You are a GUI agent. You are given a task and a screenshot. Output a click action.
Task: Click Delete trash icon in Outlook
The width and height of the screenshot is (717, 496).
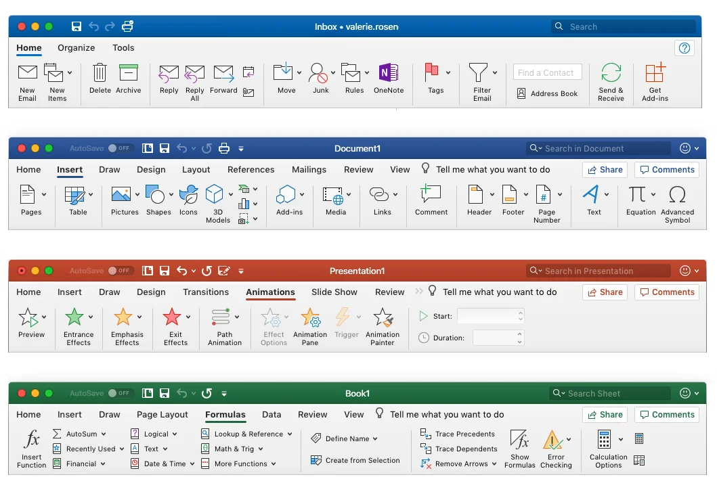[100, 72]
